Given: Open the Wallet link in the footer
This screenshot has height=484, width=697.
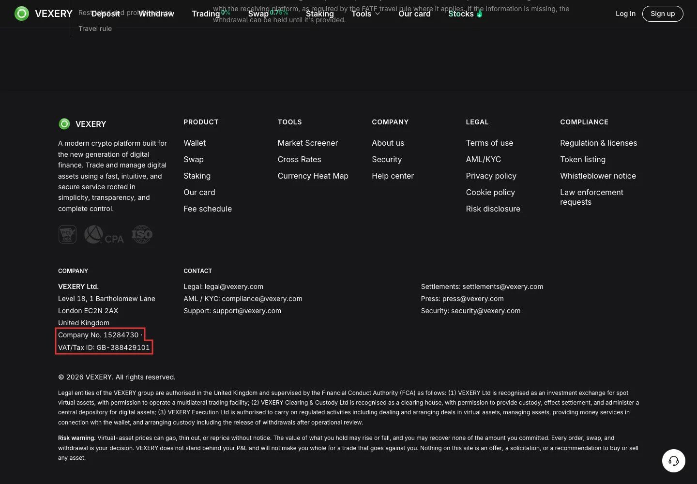Looking at the screenshot, I should [x=195, y=143].
